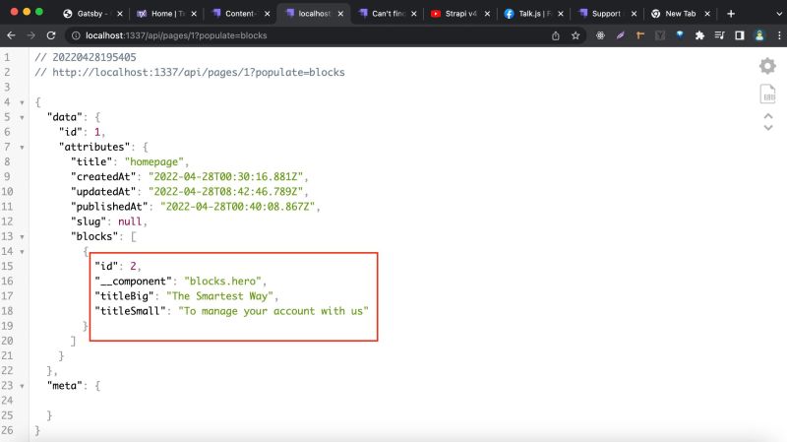Select "The Smartest Way" titleBig value

[219, 296]
